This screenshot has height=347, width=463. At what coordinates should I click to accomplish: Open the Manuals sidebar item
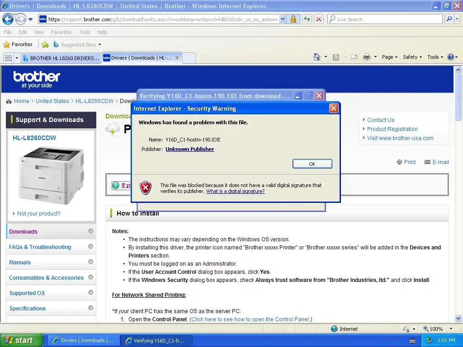51,263
